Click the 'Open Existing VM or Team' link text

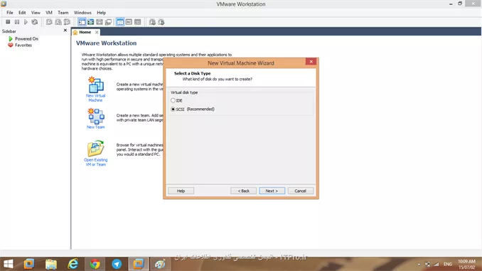click(x=95, y=162)
